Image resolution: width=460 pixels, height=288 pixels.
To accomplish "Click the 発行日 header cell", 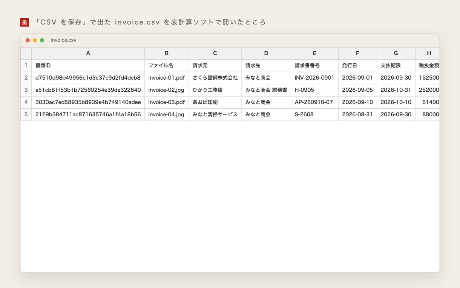I will coord(357,66).
